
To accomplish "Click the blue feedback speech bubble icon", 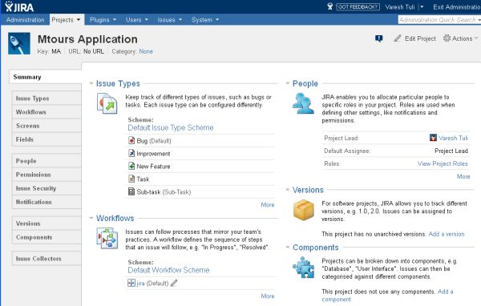I will point(379,38).
